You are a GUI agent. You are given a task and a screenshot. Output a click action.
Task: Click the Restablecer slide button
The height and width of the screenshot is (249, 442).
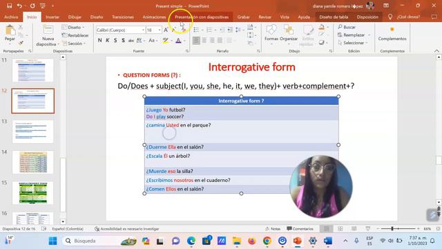pos(75,35)
